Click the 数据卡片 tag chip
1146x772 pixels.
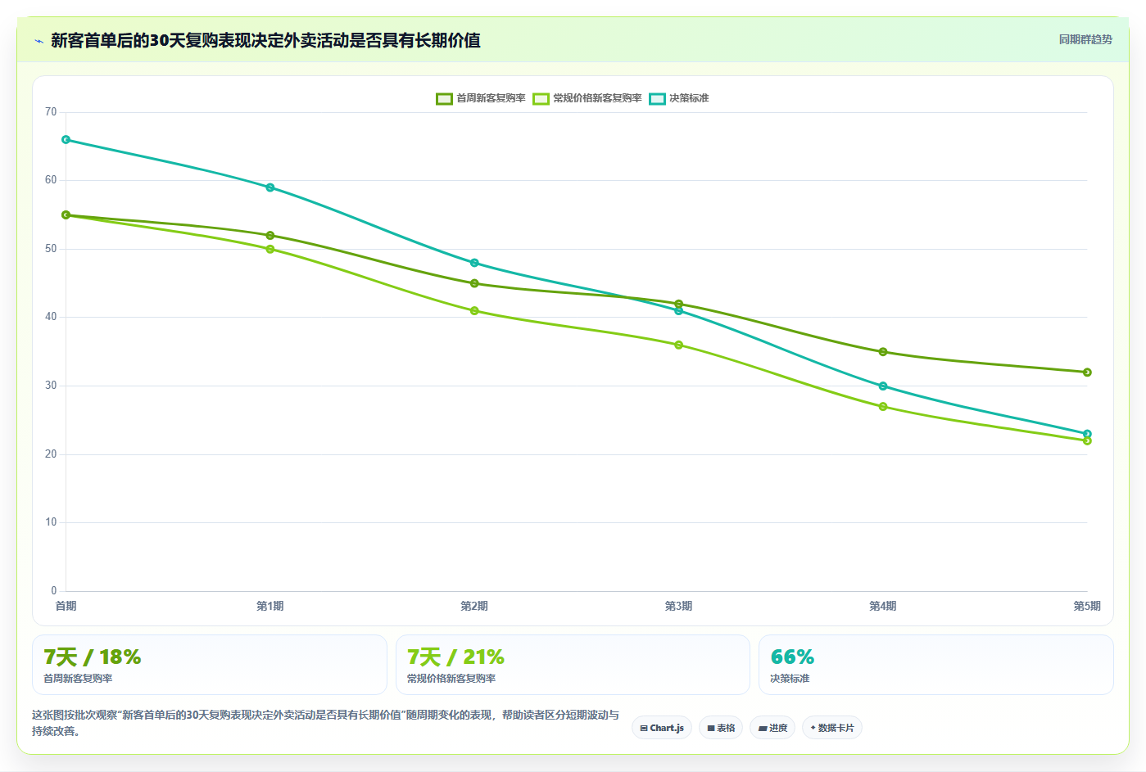click(x=831, y=728)
